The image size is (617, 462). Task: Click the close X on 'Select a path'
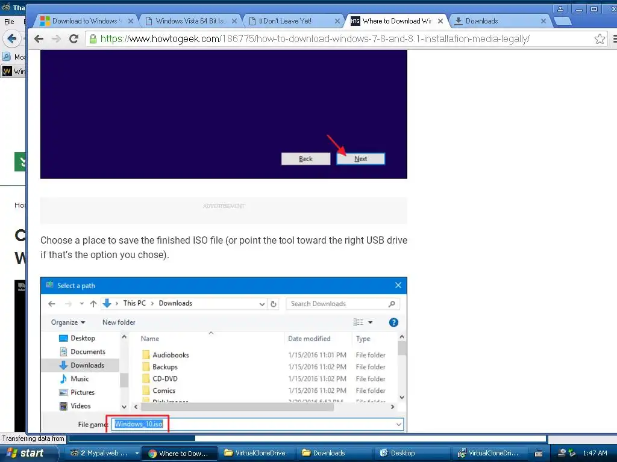398,285
